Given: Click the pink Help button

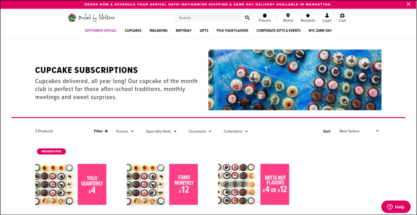Looking at the screenshot, I should tap(396, 207).
